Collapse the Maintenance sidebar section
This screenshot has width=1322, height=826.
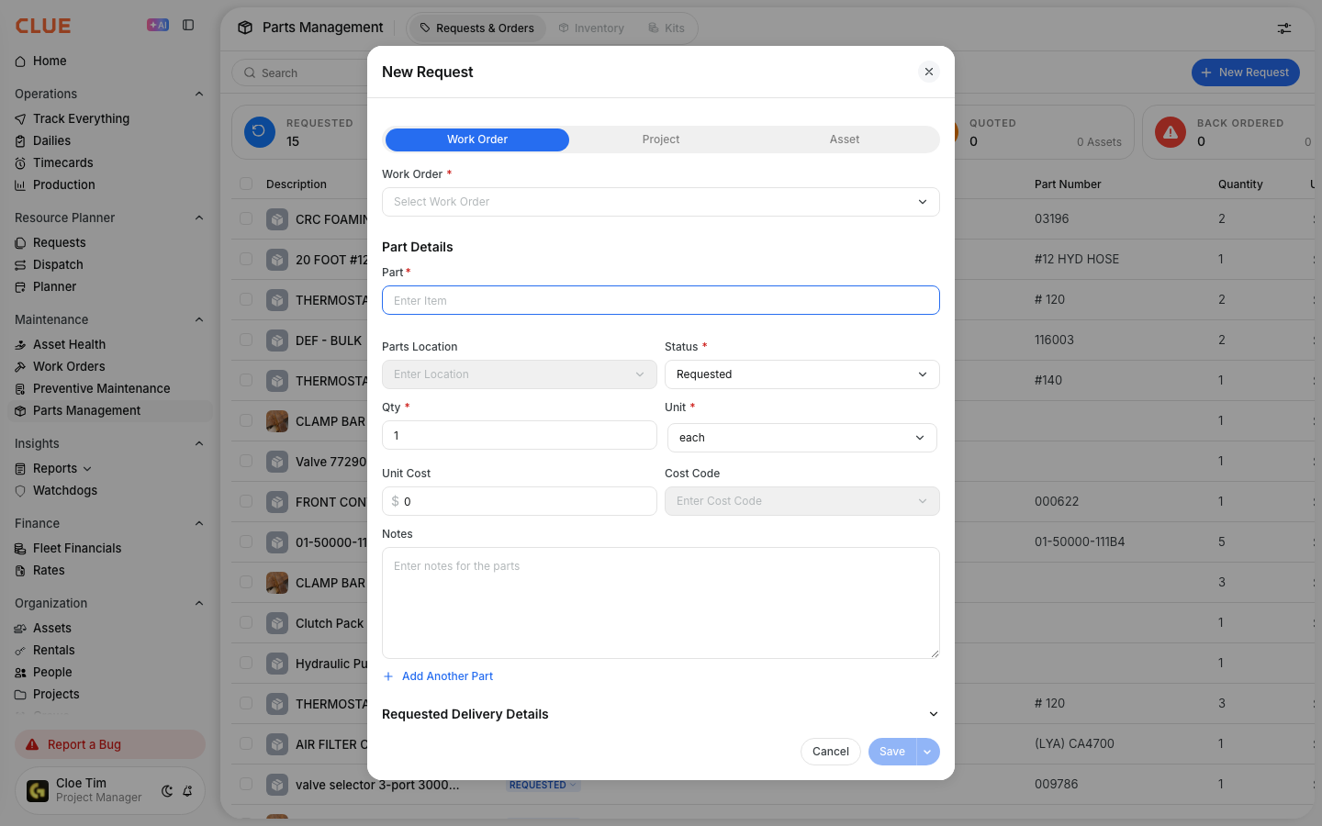[199, 319]
